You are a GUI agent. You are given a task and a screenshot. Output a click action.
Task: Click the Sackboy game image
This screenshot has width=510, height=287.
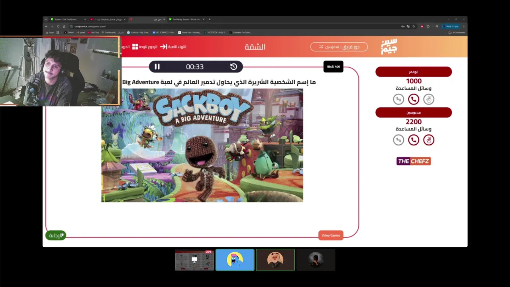pyautogui.click(x=202, y=145)
